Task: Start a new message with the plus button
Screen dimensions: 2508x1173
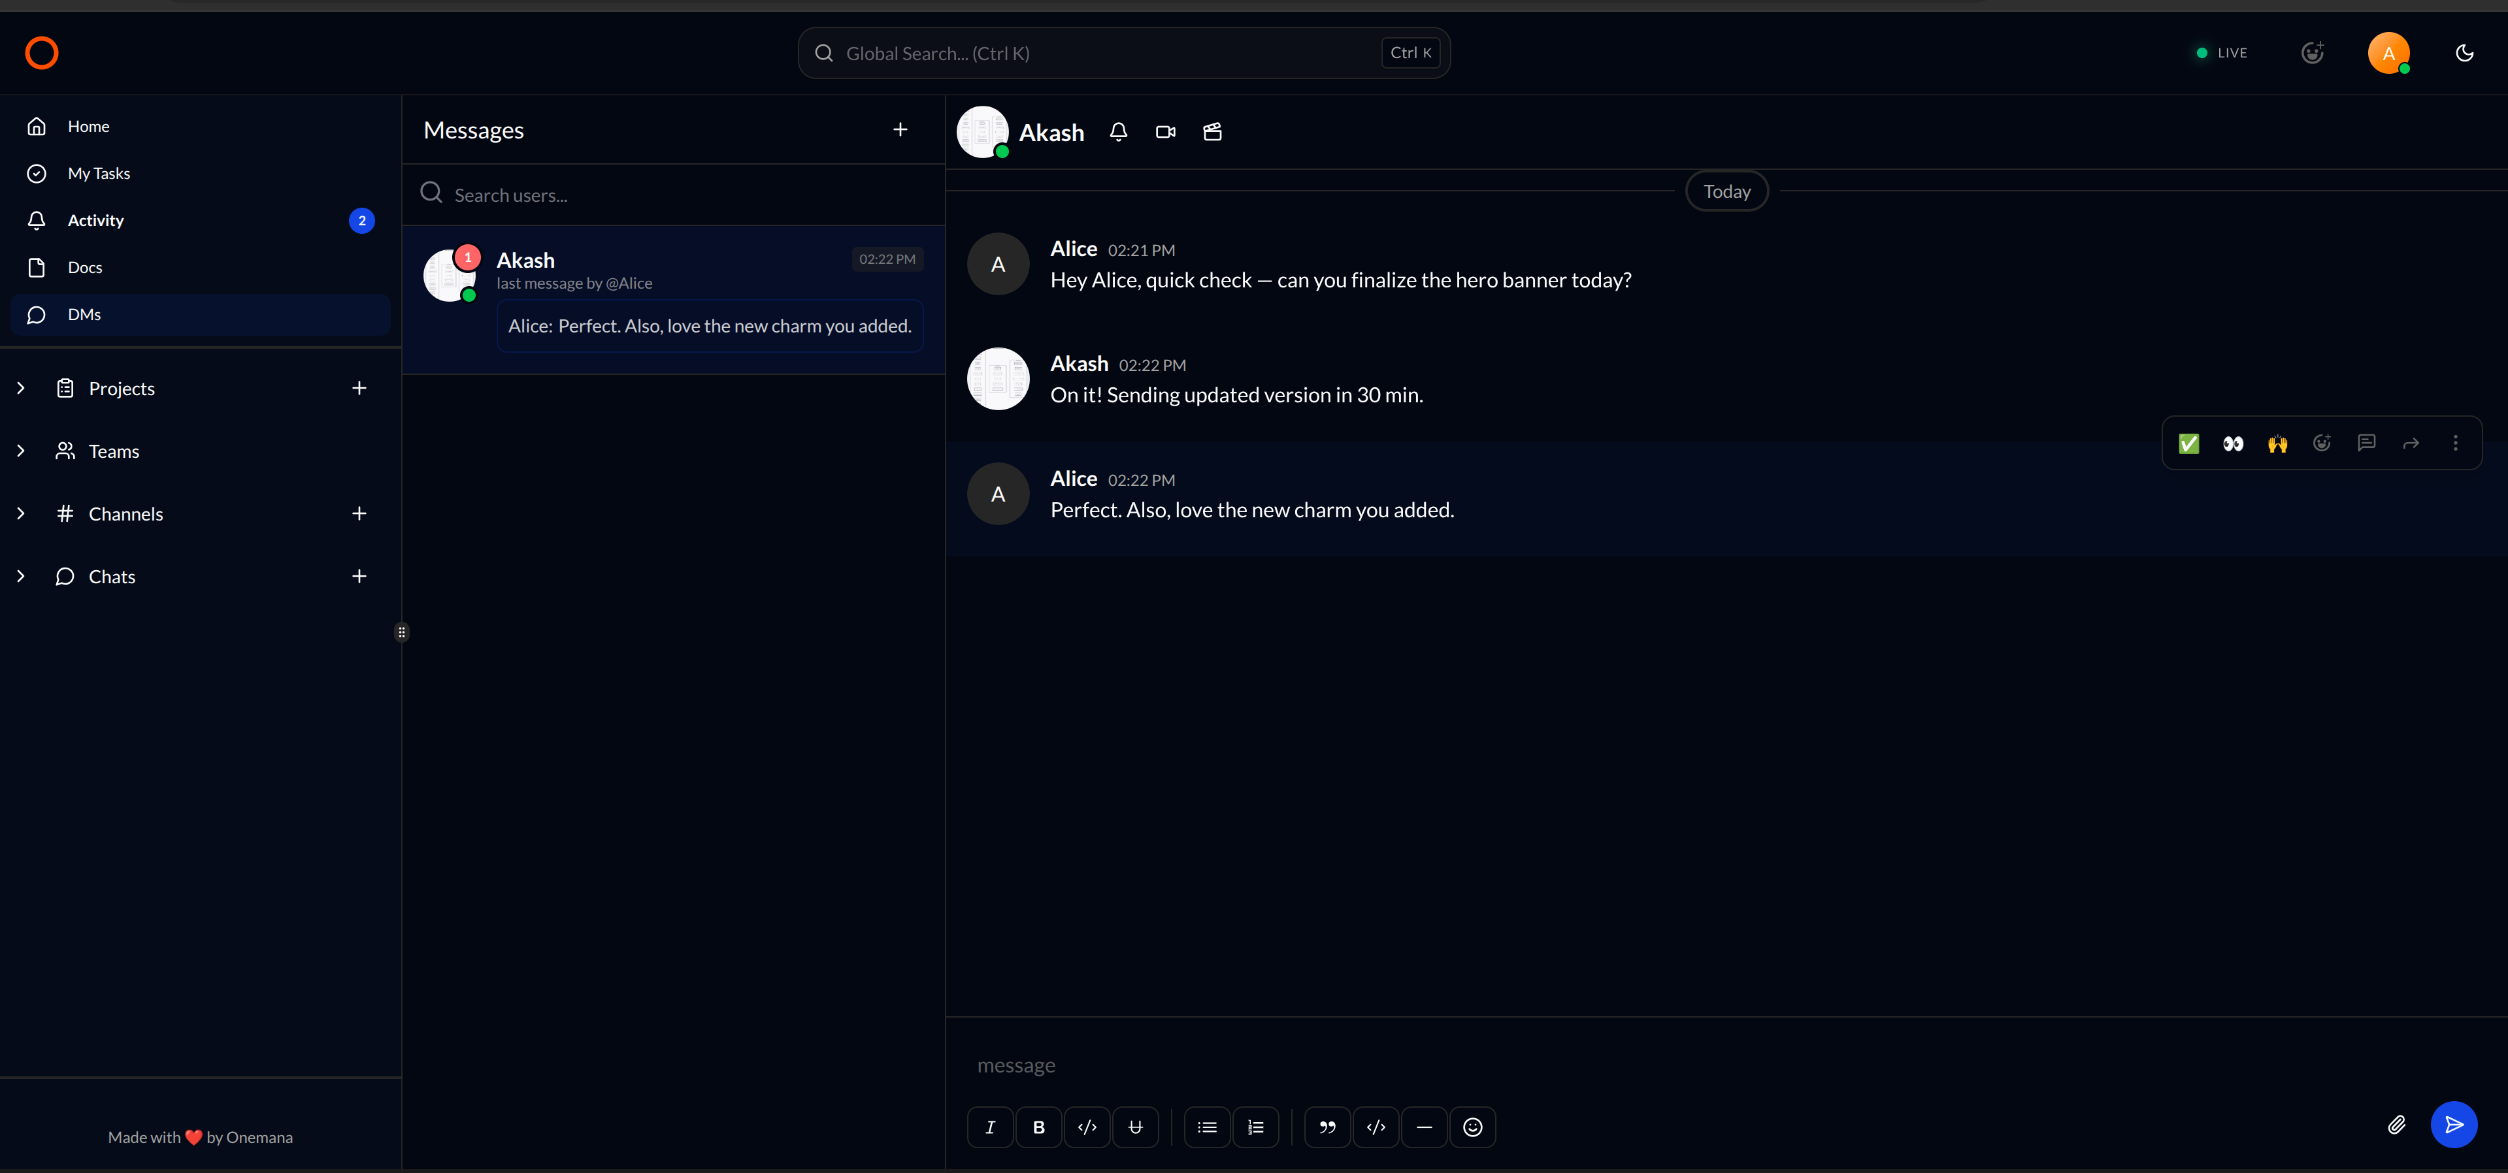Action: 900,129
